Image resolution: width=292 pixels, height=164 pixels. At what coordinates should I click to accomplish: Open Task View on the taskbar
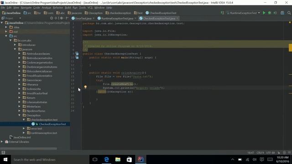(95, 159)
